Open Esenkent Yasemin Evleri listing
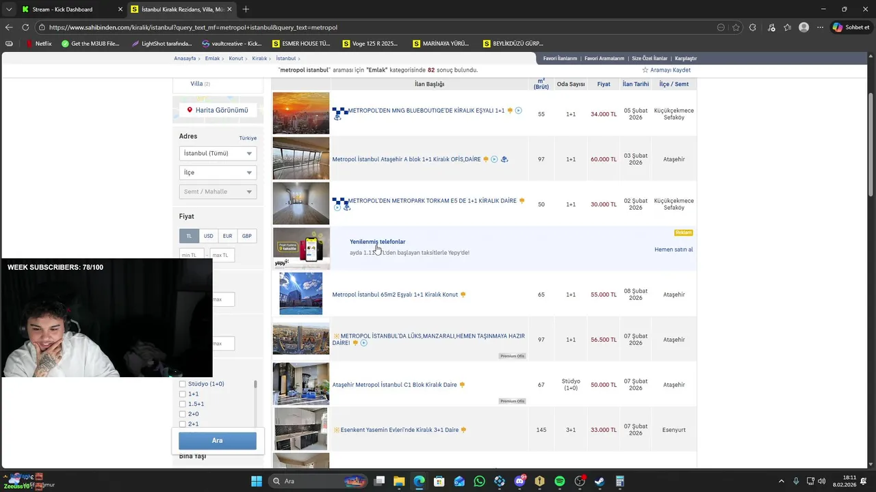The image size is (876, 492). (x=400, y=430)
